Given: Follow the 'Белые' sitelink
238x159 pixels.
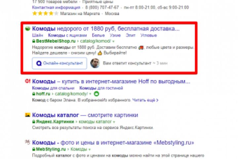Looking at the screenshot, I should coord(98,35).
